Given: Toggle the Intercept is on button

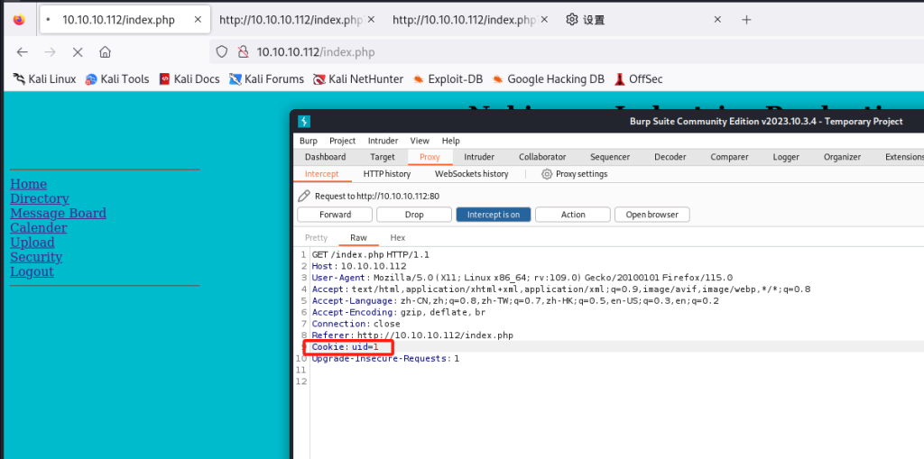Looking at the screenshot, I should click(x=494, y=215).
